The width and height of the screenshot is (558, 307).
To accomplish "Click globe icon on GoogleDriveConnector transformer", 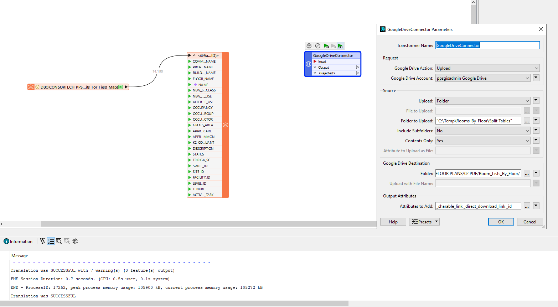I will [x=309, y=64].
